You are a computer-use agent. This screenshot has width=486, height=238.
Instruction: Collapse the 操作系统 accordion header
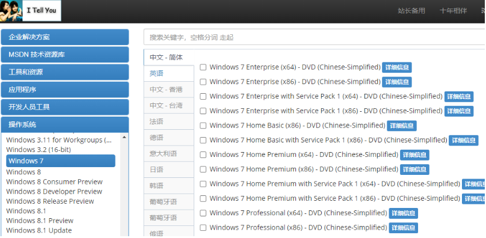pyautogui.click(x=65, y=124)
